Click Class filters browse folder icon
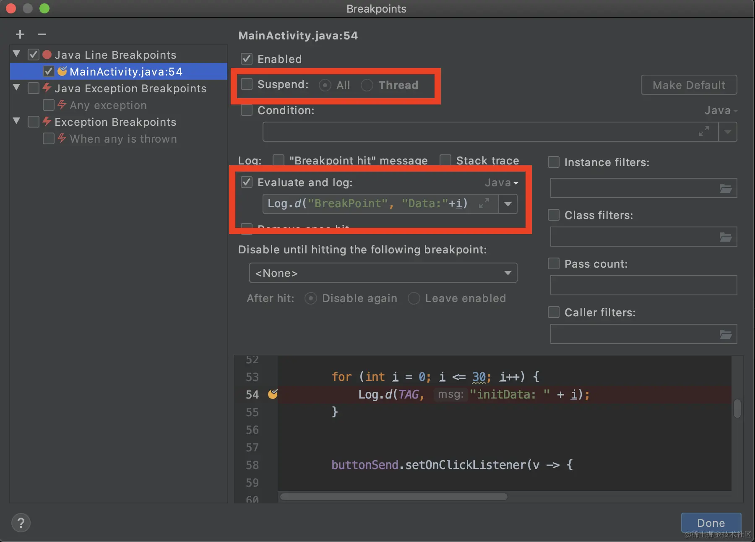This screenshot has width=755, height=542. point(726,237)
